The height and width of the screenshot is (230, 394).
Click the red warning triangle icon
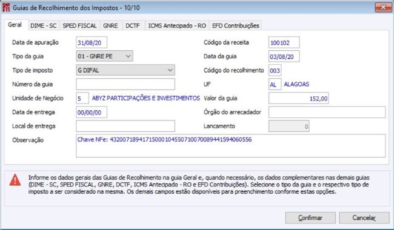click(15, 180)
